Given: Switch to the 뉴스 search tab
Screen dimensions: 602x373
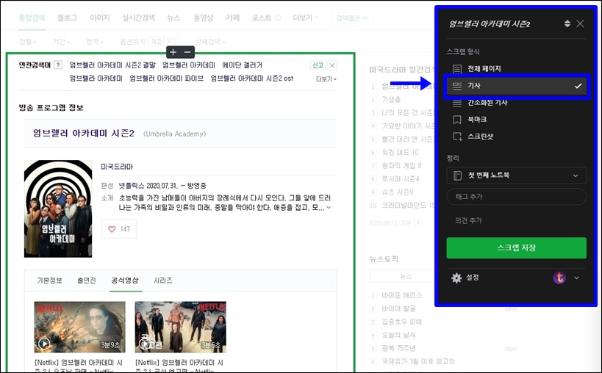Looking at the screenshot, I should coord(173,18).
